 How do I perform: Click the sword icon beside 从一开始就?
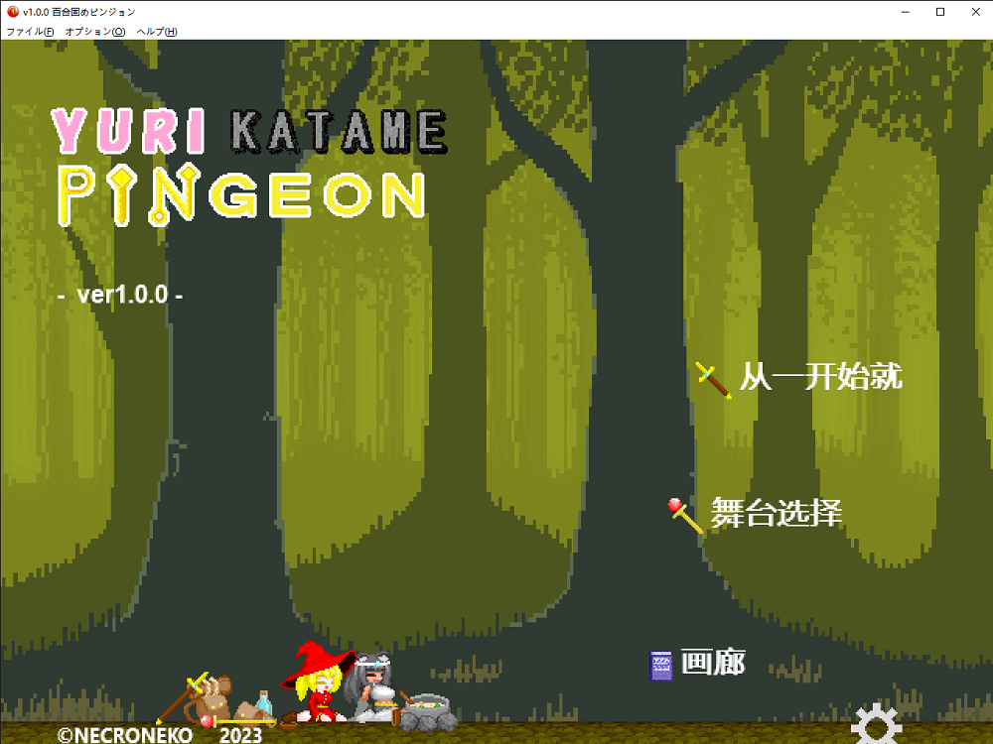tap(714, 380)
